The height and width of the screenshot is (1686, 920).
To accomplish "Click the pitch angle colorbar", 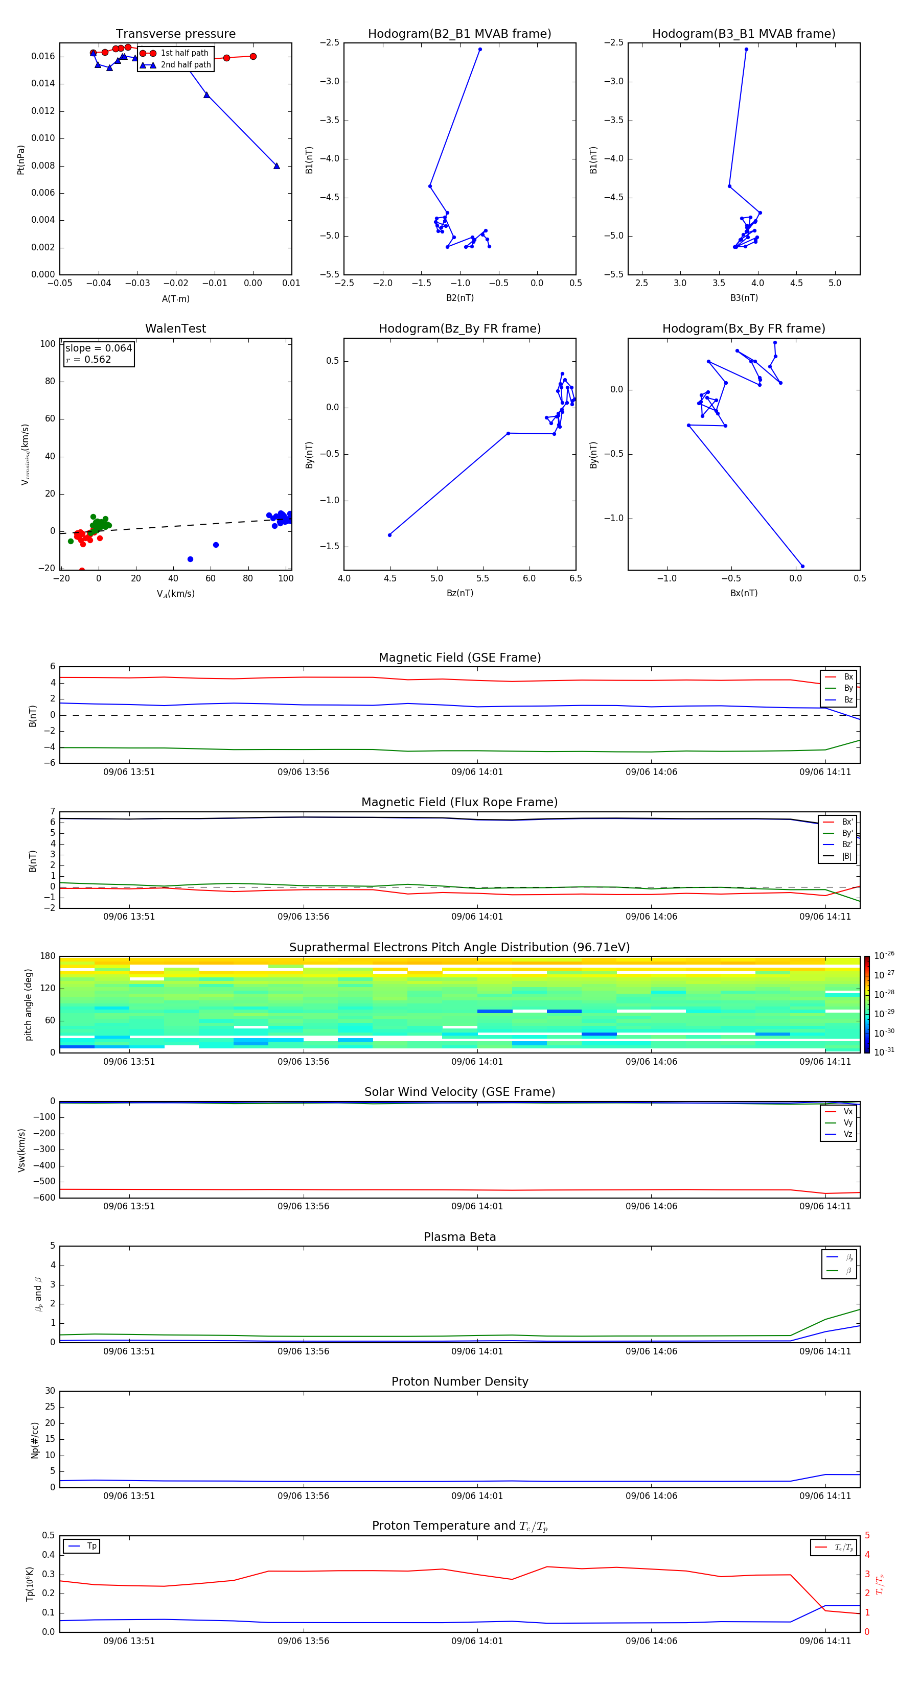I will click(x=867, y=1004).
